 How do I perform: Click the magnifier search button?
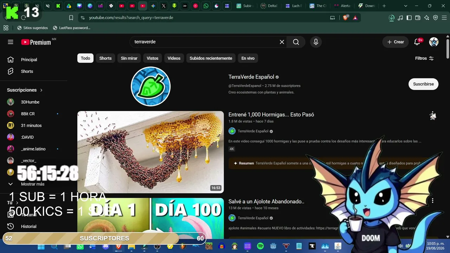(x=296, y=42)
